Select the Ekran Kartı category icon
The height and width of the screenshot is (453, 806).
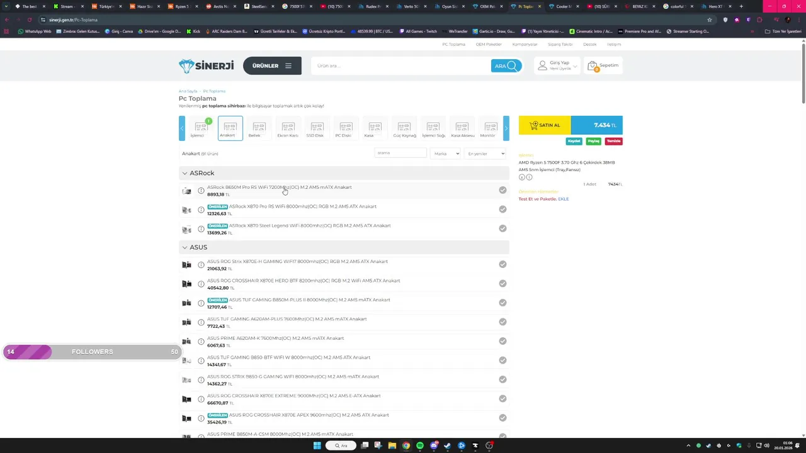pyautogui.click(x=288, y=128)
